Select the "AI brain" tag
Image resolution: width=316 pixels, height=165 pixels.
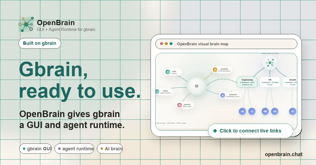point(110,148)
